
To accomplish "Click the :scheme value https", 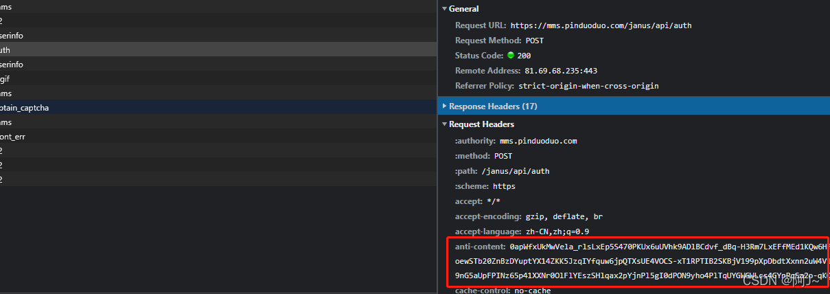I will coord(504,186).
